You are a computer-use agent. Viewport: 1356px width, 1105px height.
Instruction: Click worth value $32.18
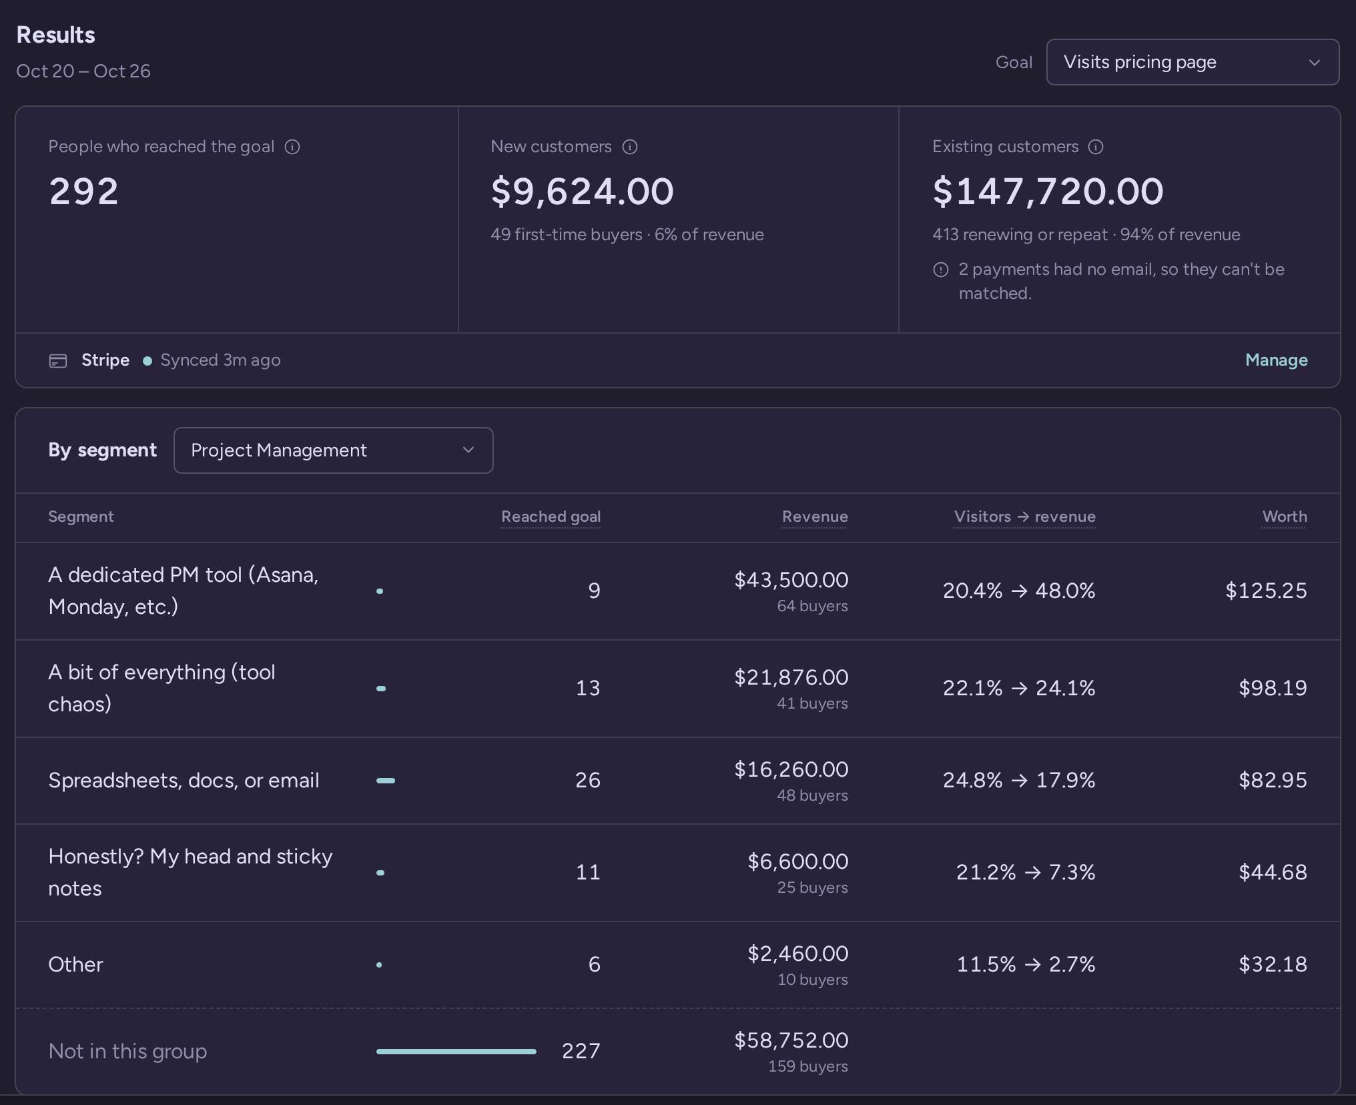(x=1273, y=964)
